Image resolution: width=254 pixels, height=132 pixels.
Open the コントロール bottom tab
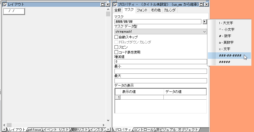click(143, 130)
